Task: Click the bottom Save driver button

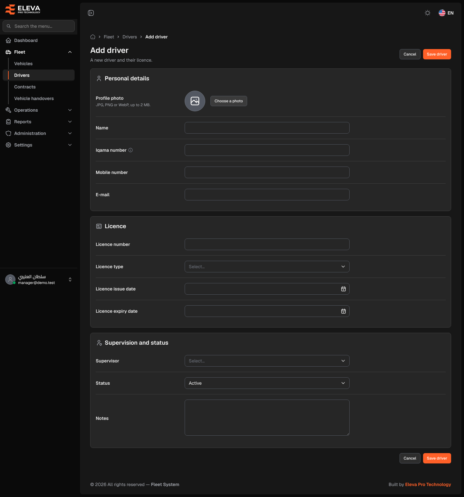Action: (437, 458)
